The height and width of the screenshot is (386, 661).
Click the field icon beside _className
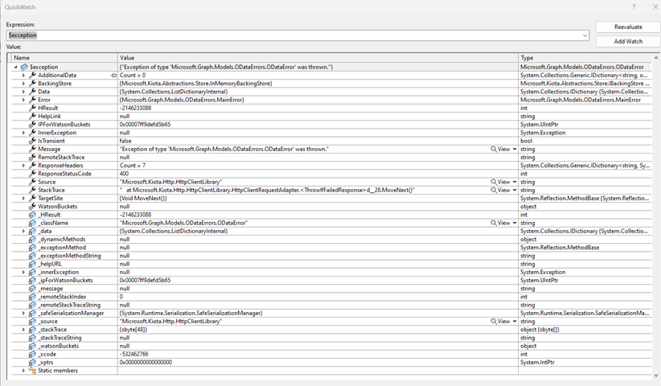(32, 223)
